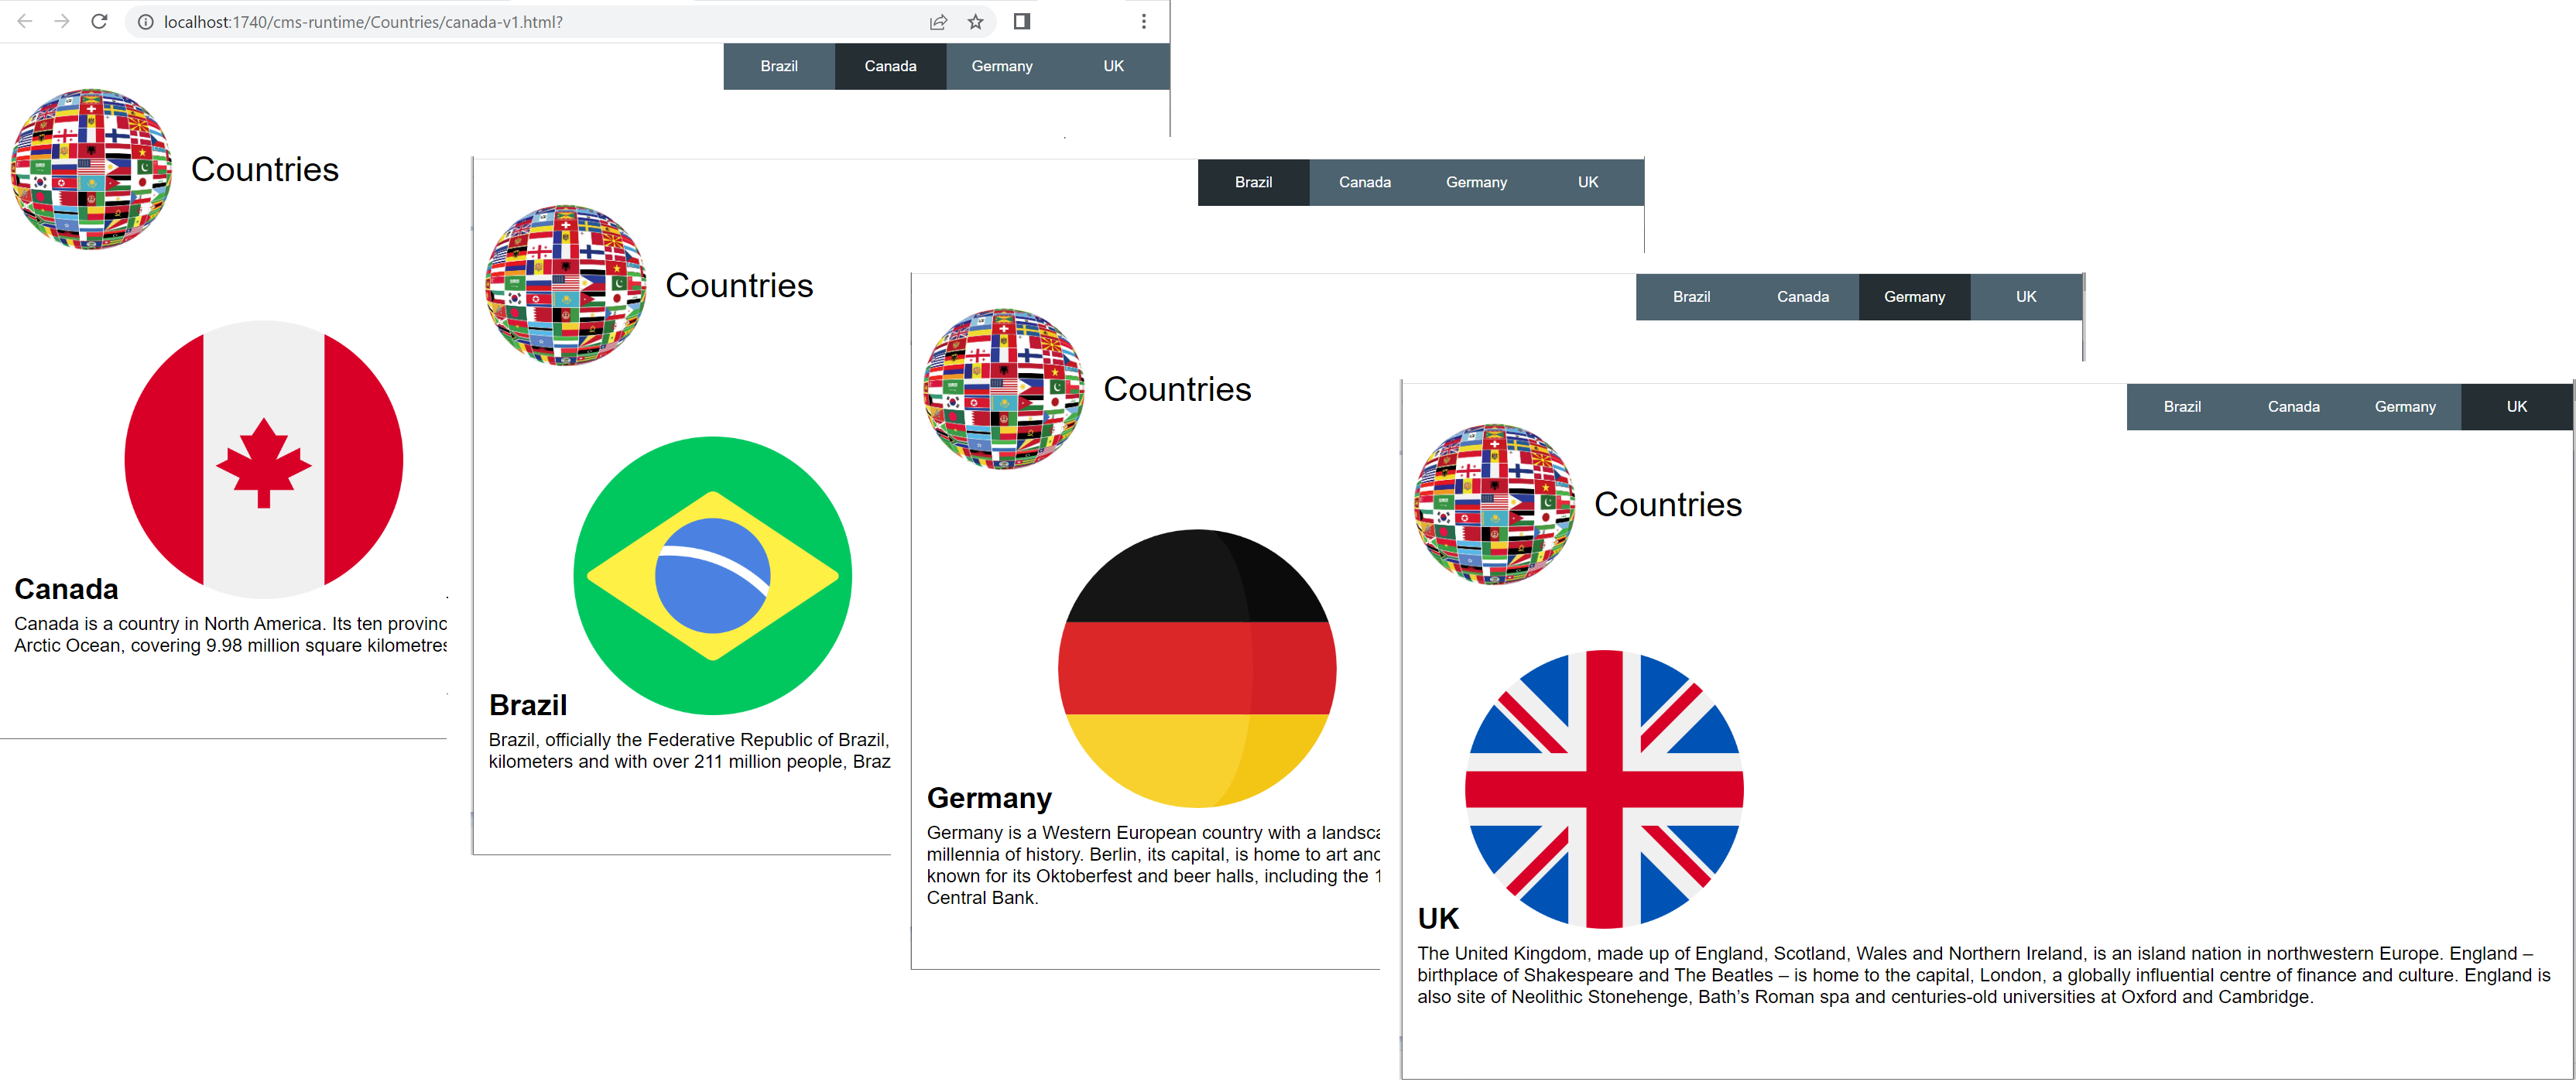Viewport: 2576px width, 1082px height.
Task: Click the paragraph starting 'Germany is a Western European'
Action: (1153, 865)
